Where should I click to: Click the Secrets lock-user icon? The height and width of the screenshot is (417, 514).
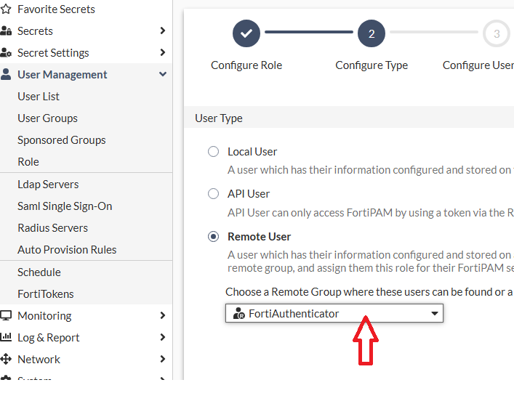(x=6, y=31)
